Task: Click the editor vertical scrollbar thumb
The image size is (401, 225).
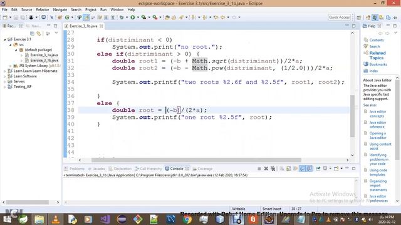Action: point(352,116)
